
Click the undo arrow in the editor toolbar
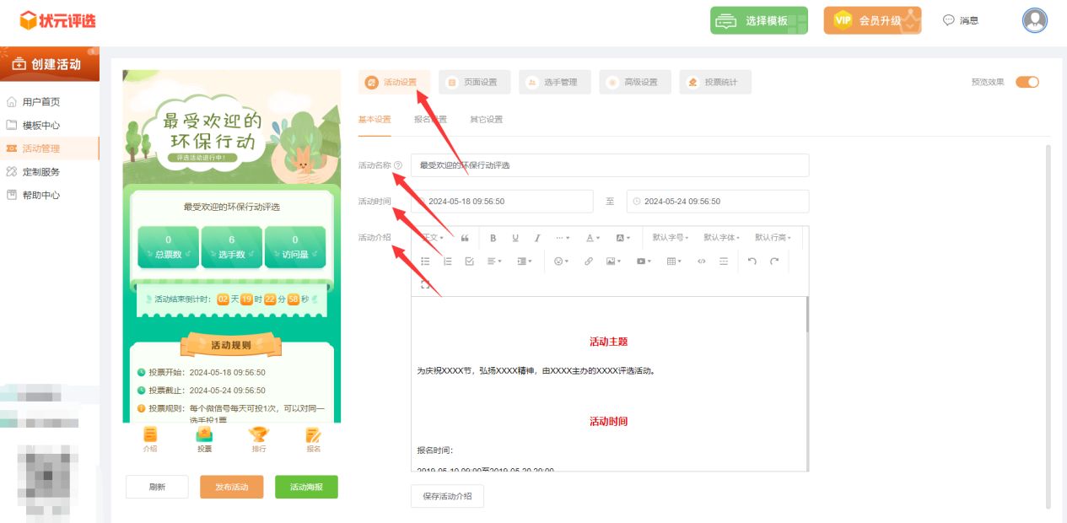[x=752, y=261]
